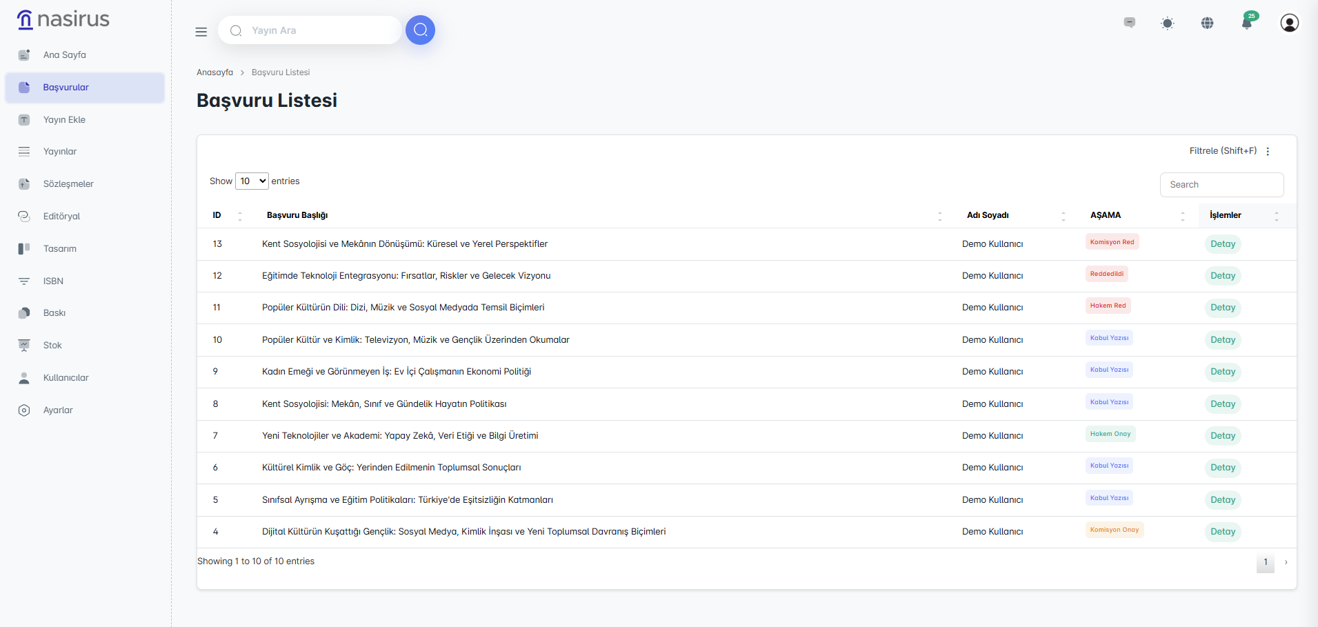The height and width of the screenshot is (627, 1318).
Task: Click the hamburger menu icon
Action: coord(201,32)
